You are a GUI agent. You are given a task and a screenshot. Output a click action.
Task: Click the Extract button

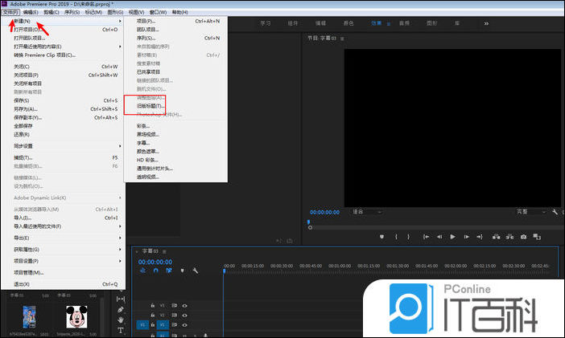coord(509,237)
